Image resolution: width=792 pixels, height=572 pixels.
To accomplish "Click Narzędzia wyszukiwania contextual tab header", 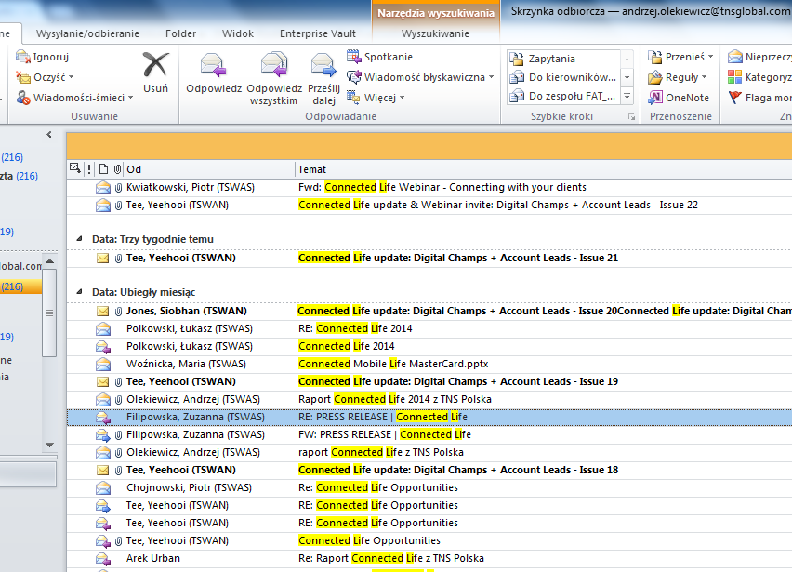I will [435, 13].
